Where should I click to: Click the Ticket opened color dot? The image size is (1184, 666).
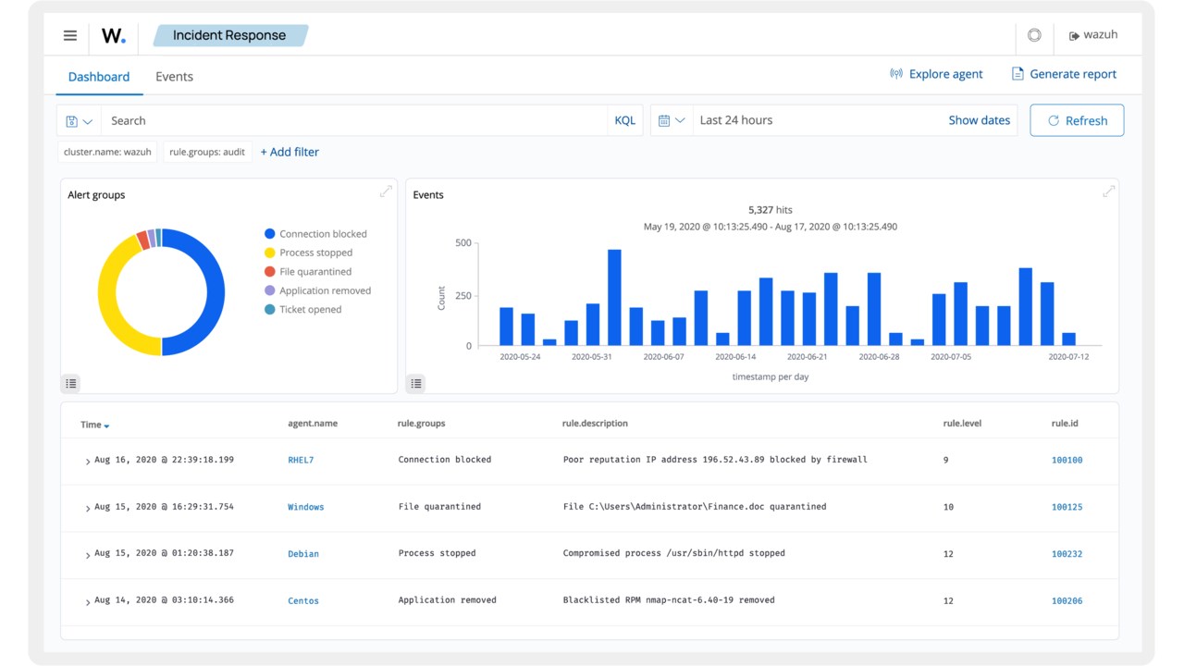[269, 310]
